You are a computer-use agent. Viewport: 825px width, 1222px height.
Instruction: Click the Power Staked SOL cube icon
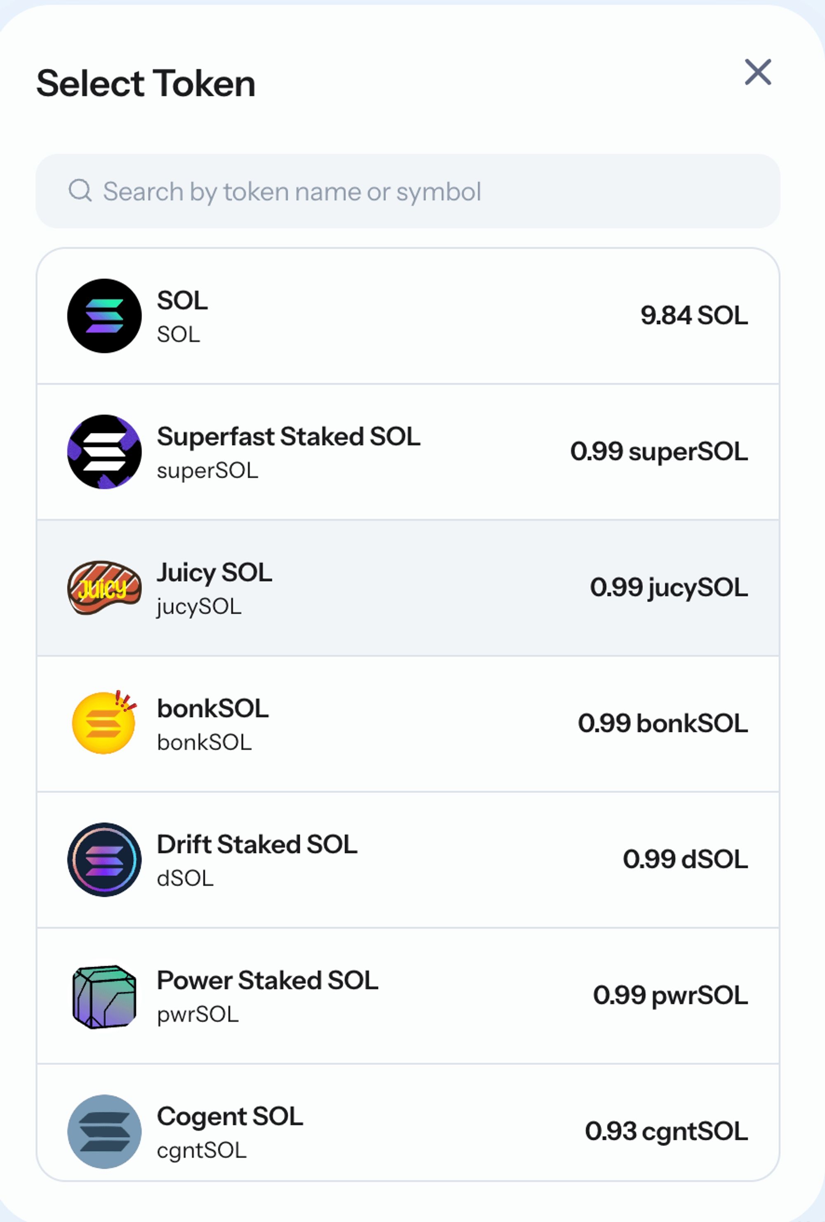tap(104, 996)
